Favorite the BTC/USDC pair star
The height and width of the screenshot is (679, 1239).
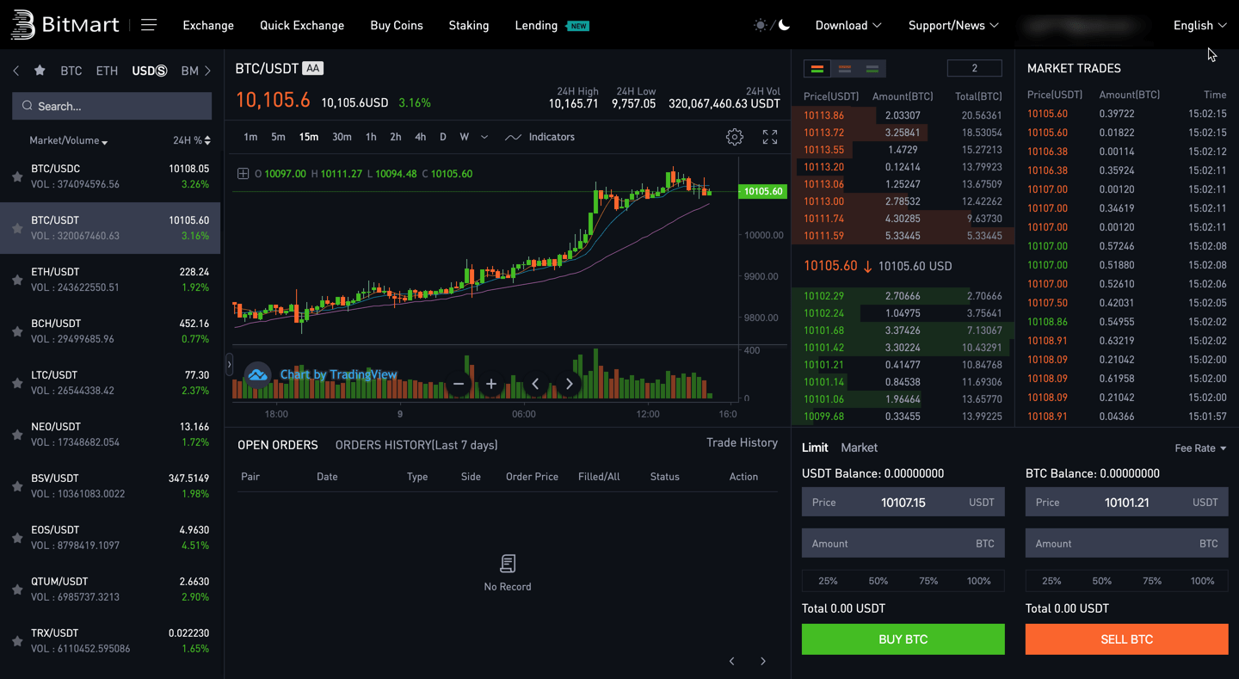pos(17,176)
